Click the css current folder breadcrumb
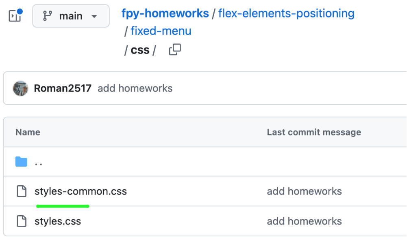This screenshot has width=409, height=240. [x=140, y=50]
